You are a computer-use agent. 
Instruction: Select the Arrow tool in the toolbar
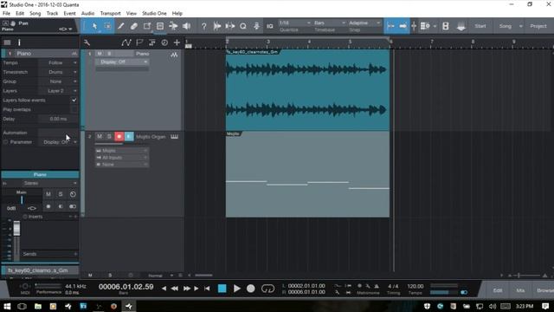(94, 26)
